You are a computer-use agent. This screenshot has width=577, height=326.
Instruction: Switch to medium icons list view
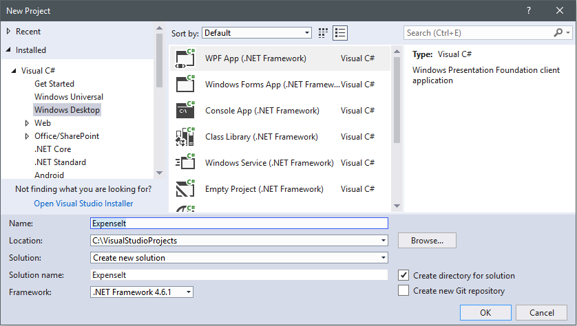click(340, 33)
